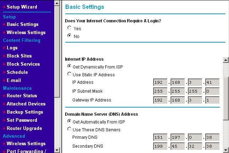
Task: Select Use Static IP Address
Action: tap(69, 74)
